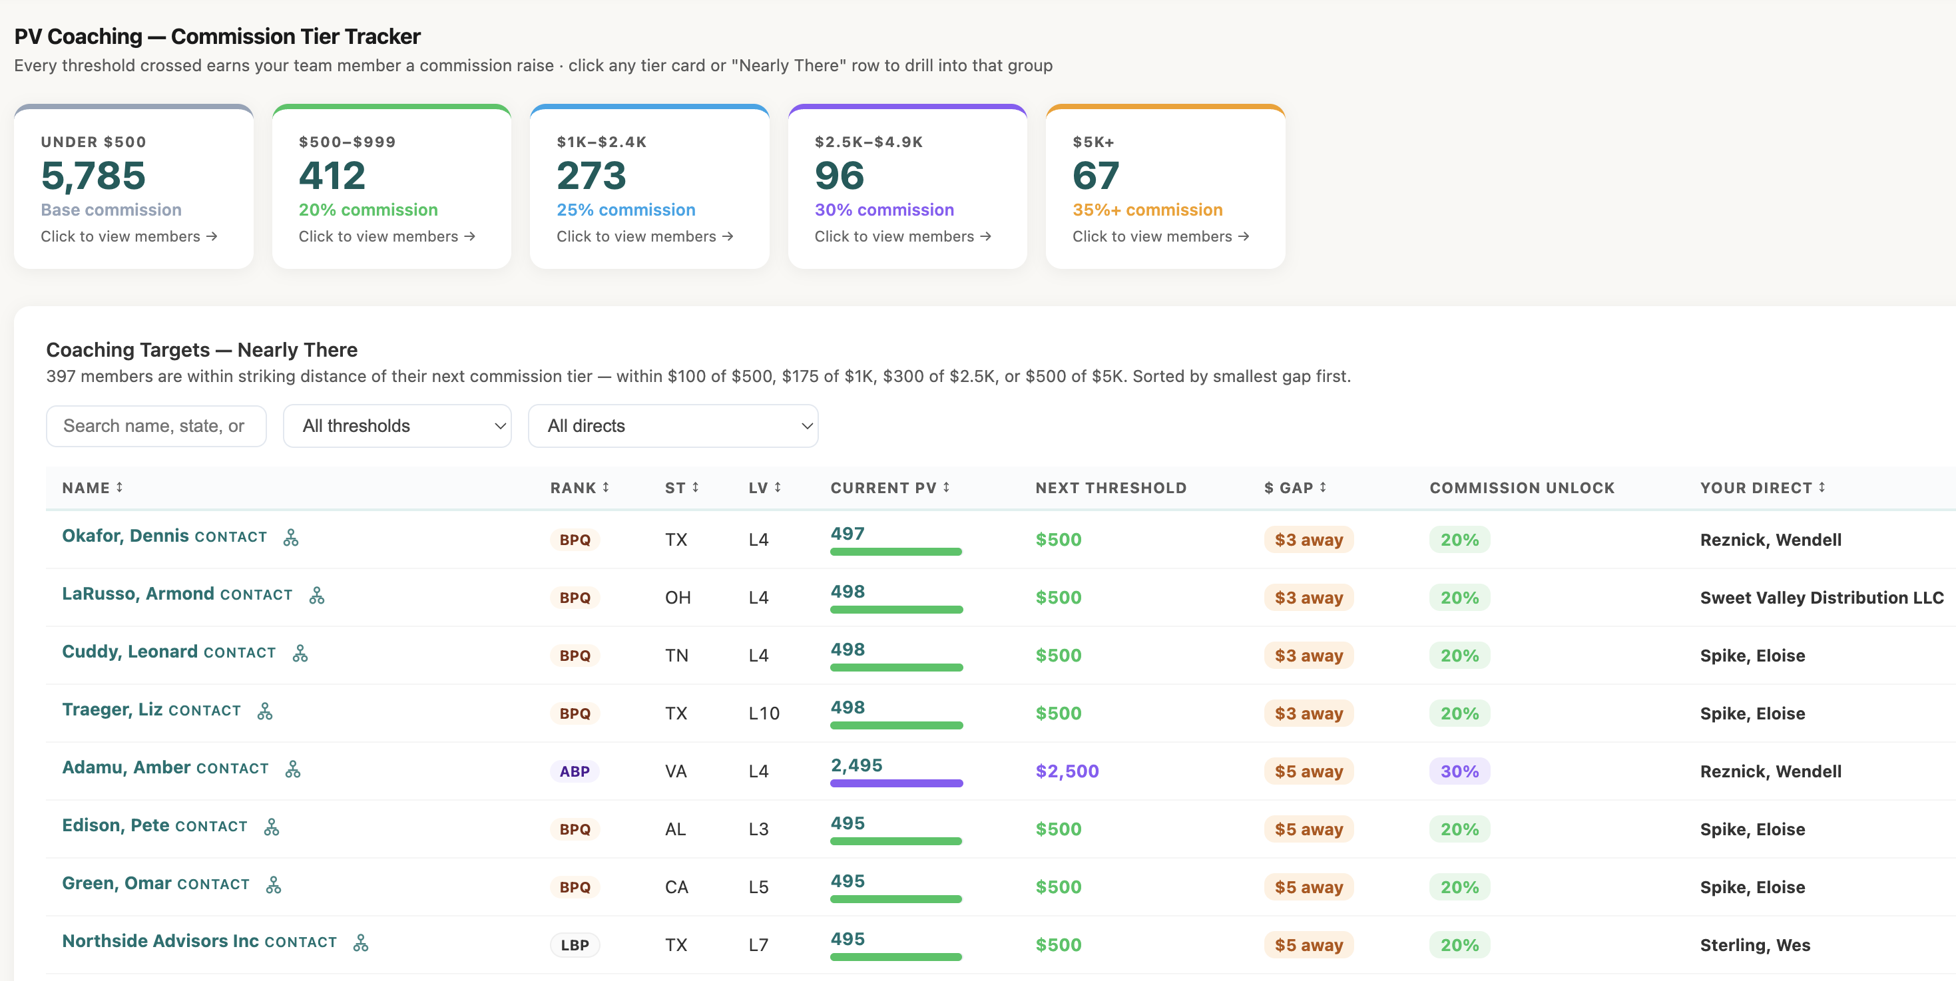
Task: Open the Under $500 tier card
Action: click(x=134, y=187)
